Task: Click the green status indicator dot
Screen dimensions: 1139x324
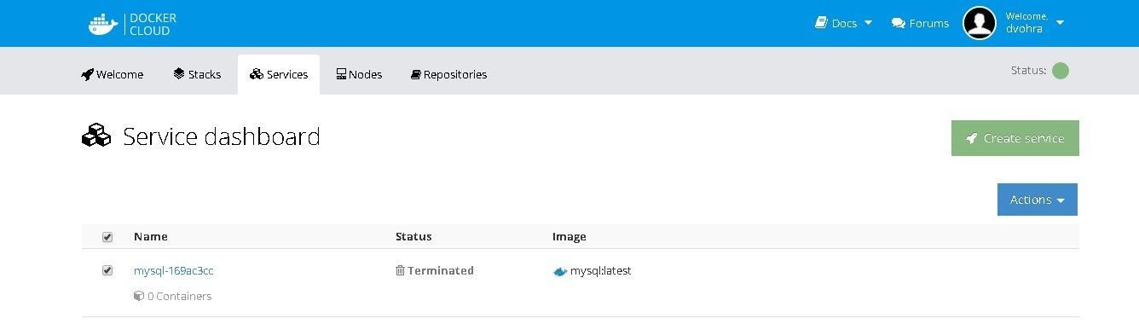Action: [1061, 71]
